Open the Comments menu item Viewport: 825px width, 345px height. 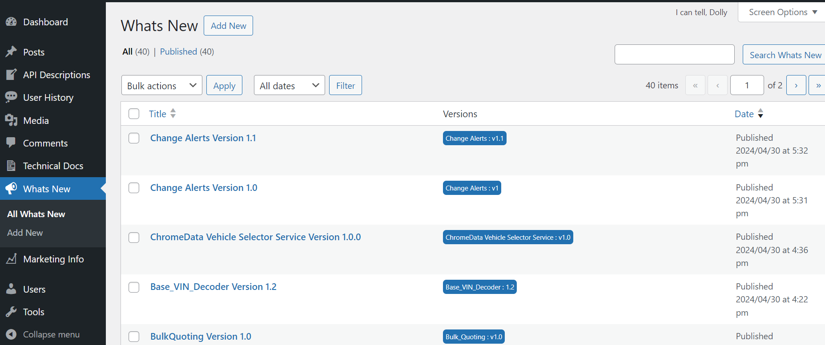point(45,143)
